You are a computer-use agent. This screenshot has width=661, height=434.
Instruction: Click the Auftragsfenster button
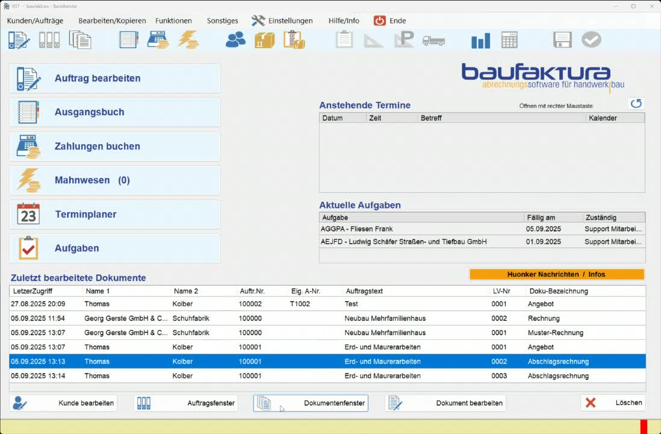186,403
